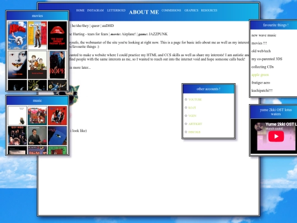Open the DISCOGS account link
This screenshot has width=297, height=223.
coord(194,132)
